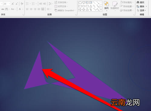Apply distributed alignment to text
151x111 pixels.
(43, 9)
